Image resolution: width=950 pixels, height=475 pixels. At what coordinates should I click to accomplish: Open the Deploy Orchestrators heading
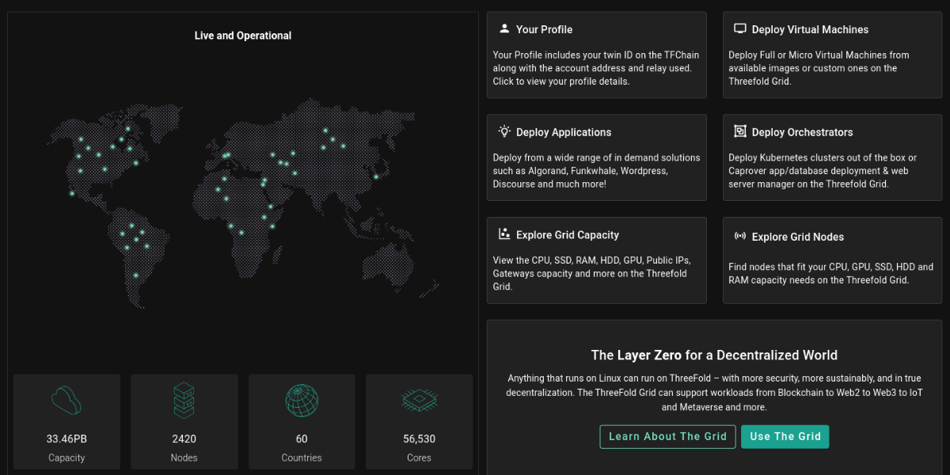[802, 132]
